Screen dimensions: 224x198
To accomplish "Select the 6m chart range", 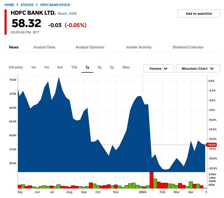I will pyautogui.click(x=60, y=67).
